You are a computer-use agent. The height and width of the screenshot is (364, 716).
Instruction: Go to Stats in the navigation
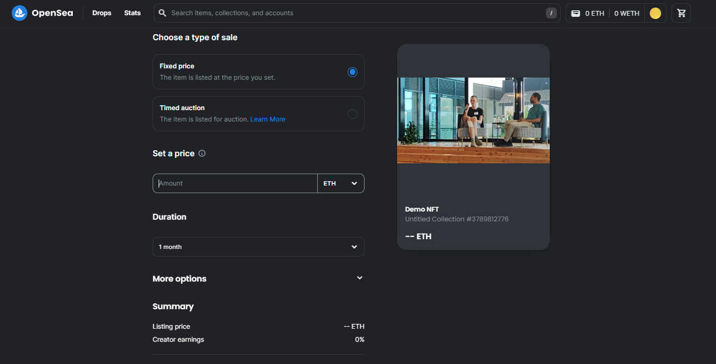(x=133, y=13)
